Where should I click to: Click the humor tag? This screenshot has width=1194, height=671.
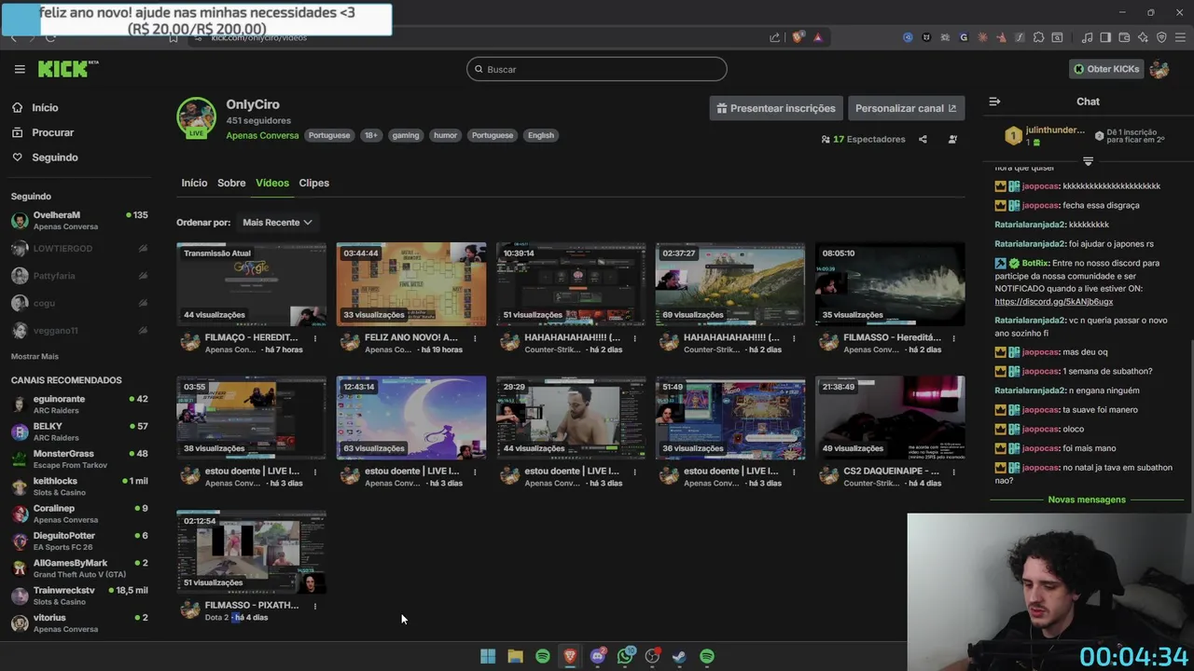(445, 135)
